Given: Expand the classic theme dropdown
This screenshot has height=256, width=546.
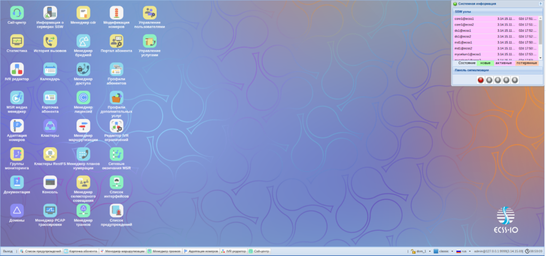Looking at the screenshot, I should pyautogui.click(x=442, y=251).
